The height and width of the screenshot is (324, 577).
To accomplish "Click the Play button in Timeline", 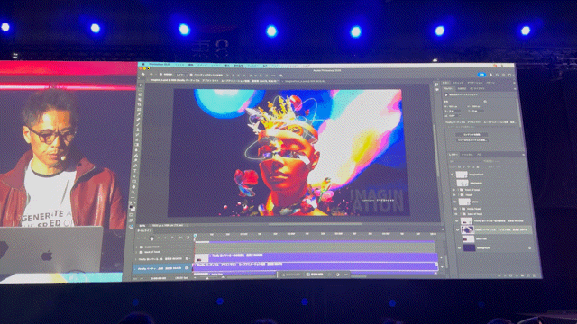I will (x=151, y=238).
